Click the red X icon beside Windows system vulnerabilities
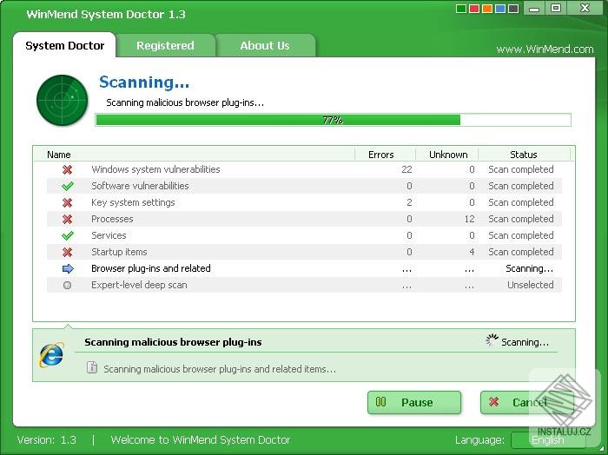This screenshot has width=608, height=455. pyautogui.click(x=68, y=169)
